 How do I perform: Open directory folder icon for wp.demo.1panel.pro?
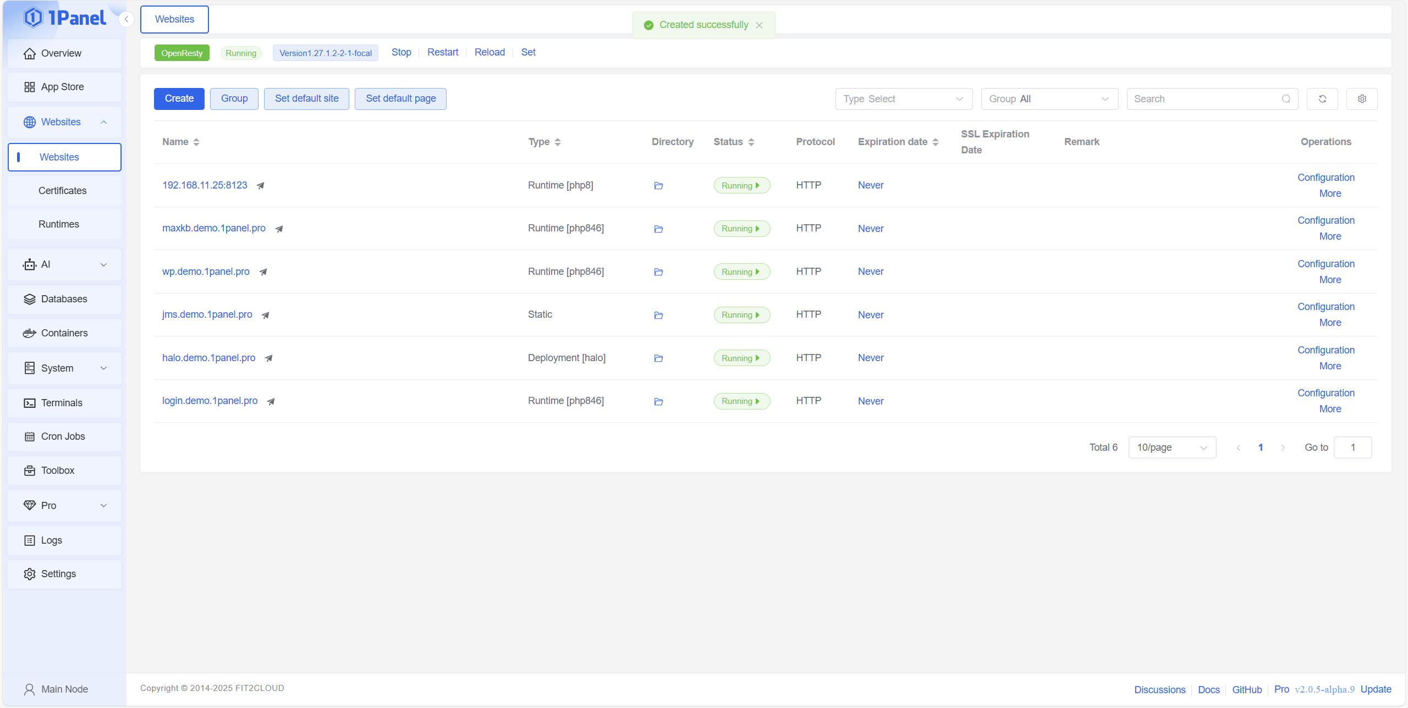(x=658, y=272)
